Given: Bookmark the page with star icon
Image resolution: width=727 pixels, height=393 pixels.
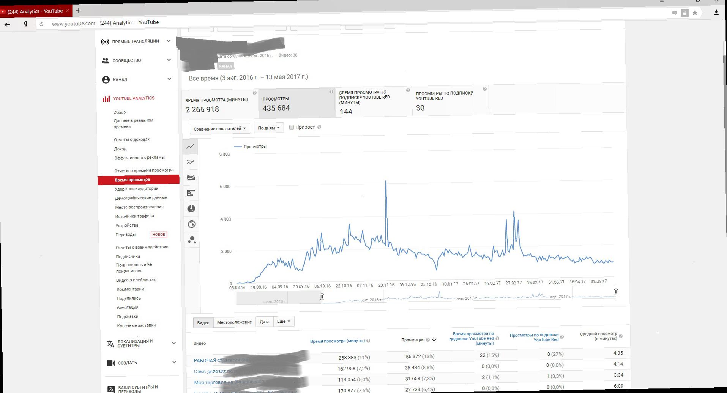Looking at the screenshot, I should point(695,13).
